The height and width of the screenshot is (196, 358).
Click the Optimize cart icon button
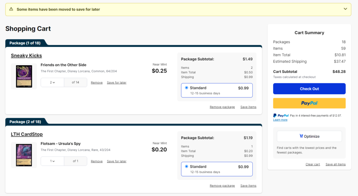(x=309, y=136)
